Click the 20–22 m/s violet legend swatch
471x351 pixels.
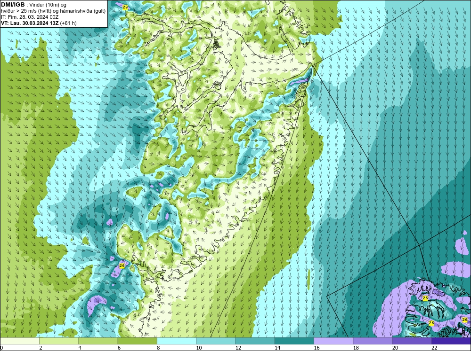tap(412, 341)
